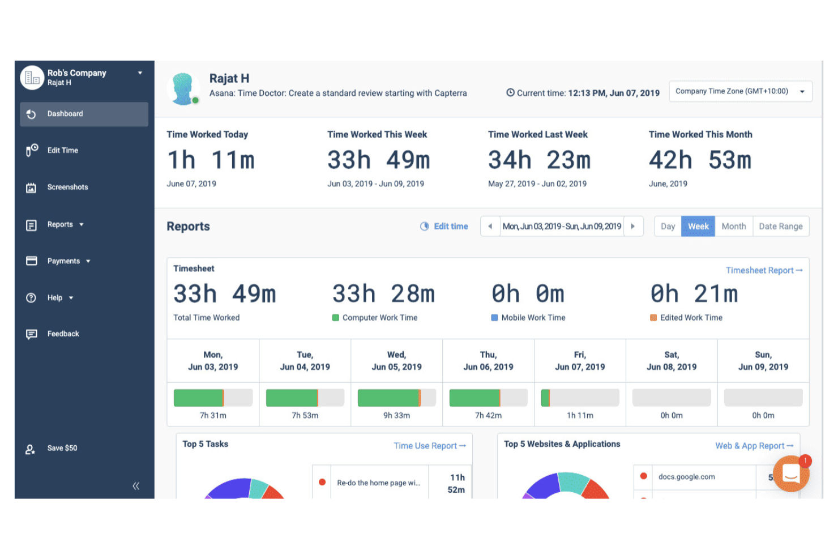Select the Date Range view tab

pos(781,227)
